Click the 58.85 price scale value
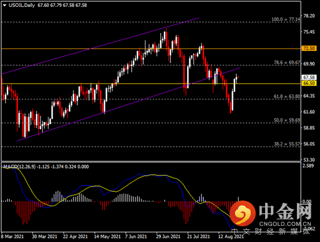Viewport: 320px width, 242px height. (x=309, y=128)
